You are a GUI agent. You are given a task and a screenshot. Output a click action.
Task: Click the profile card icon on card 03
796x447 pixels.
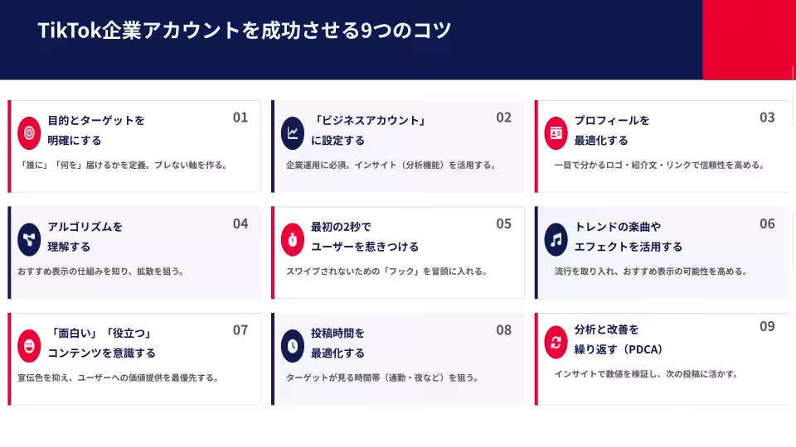tap(556, 132)
